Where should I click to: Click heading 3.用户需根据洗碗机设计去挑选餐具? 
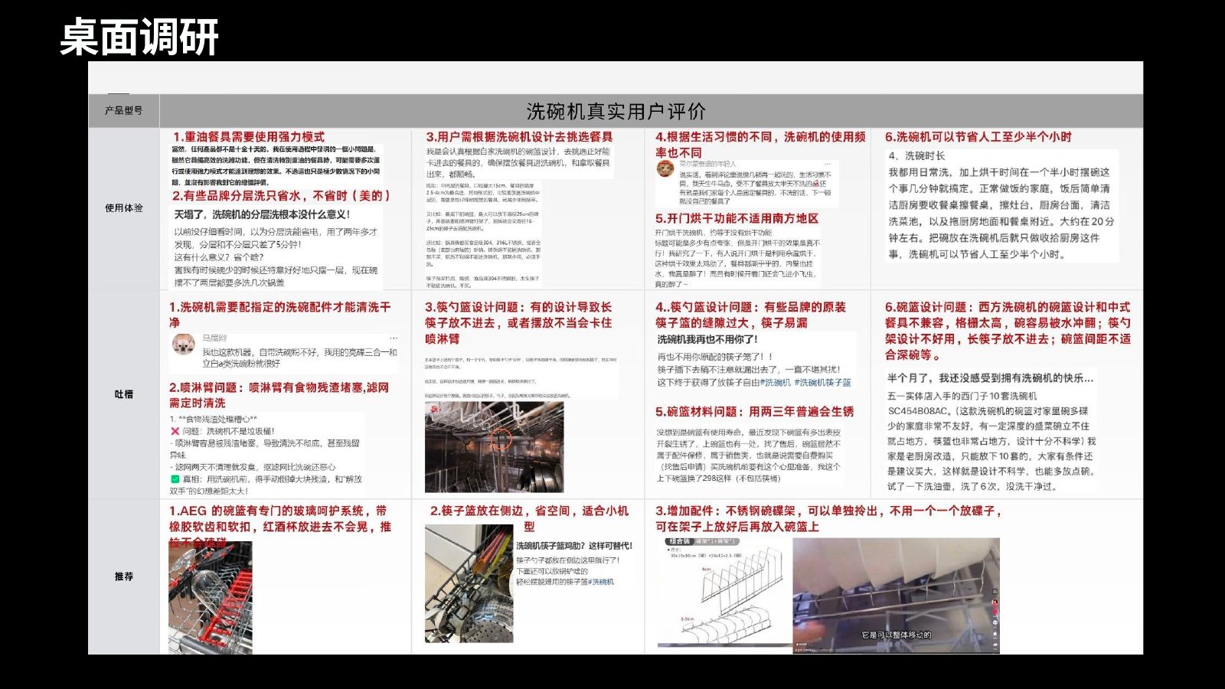[x=519, y=136]
